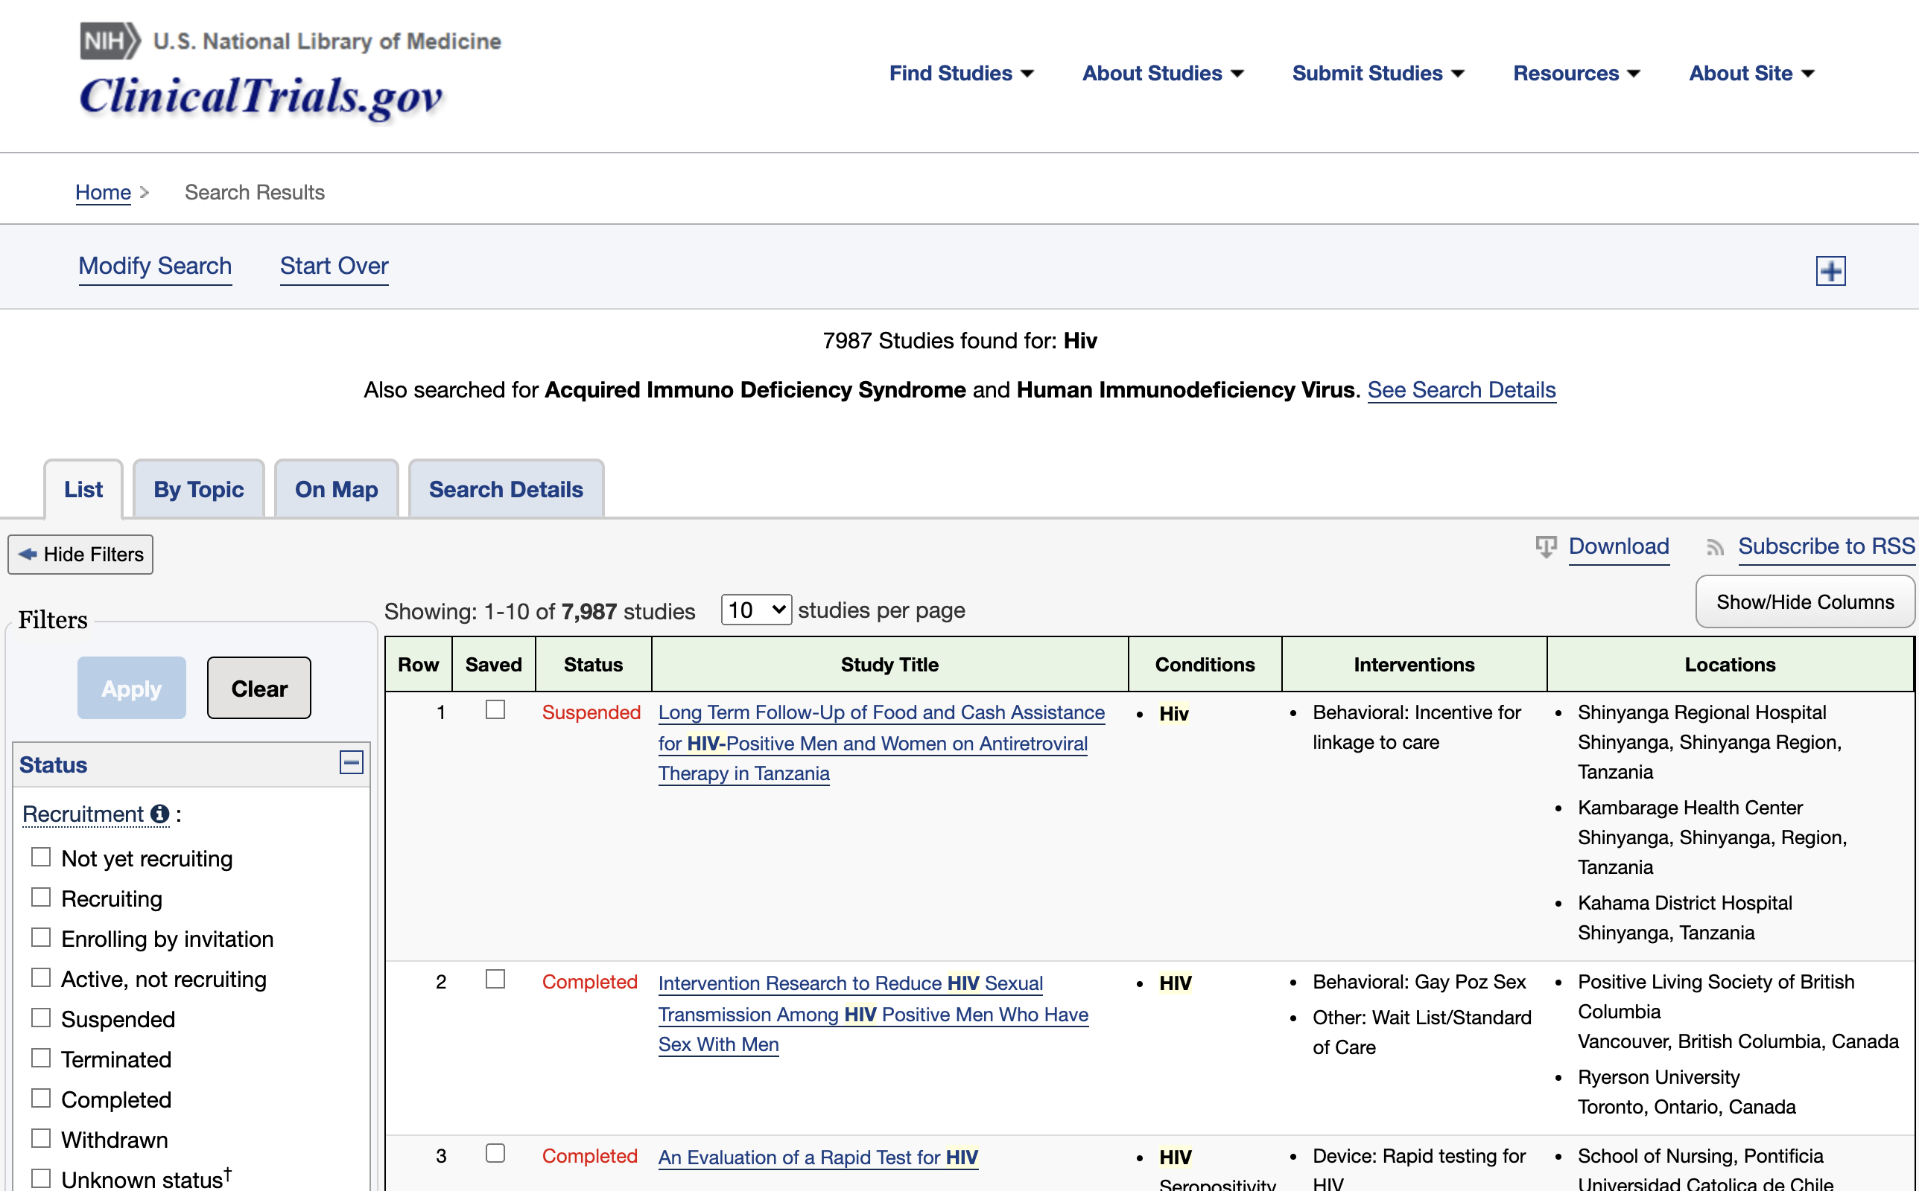
Task: Open the Resources dropdown menu
Action: pos(1576,73)
